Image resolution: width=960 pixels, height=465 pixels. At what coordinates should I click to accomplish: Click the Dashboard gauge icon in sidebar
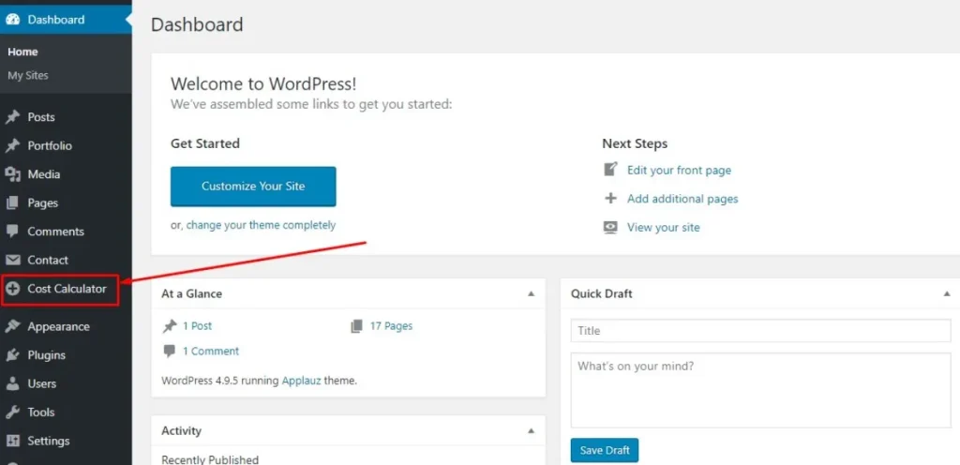click(x=13, y=20)
